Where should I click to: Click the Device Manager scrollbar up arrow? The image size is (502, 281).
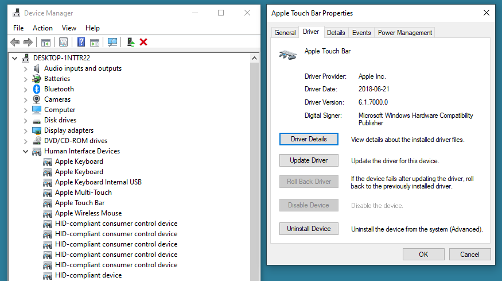click(254, 58)
